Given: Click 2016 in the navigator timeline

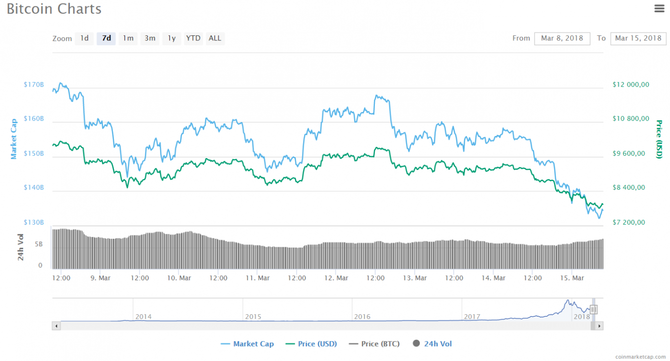Looking at the screenshot, I should pos(362,317).
